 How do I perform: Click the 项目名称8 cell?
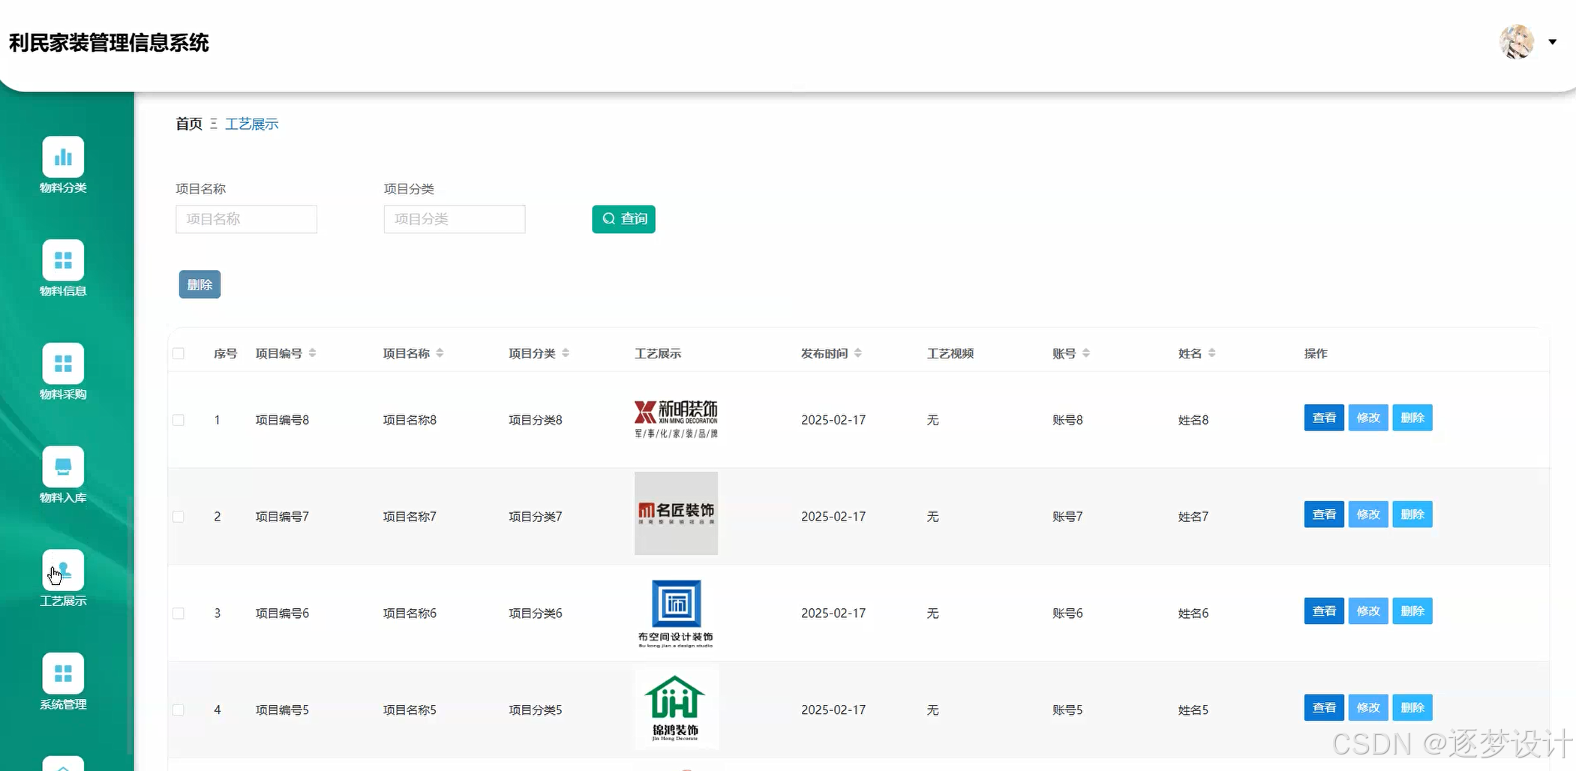click(x=410, y=420)
